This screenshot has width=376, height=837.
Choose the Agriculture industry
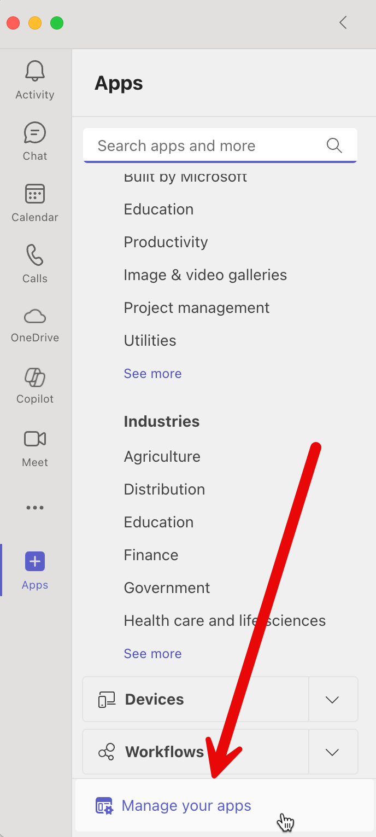tap(162, 456)
